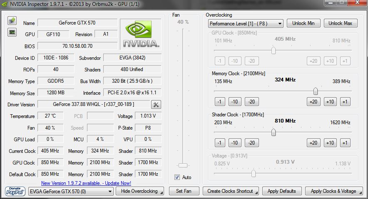Viewport: 368px width, 199px height.
Task: Click the Driver Version field
Action: [x=94, y=104]
